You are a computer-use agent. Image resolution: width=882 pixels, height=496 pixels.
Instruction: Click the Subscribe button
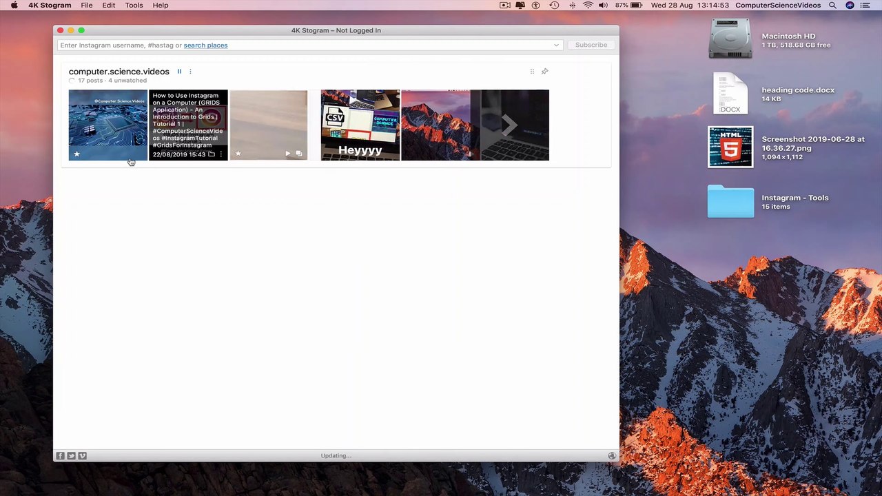pos(591,45)
